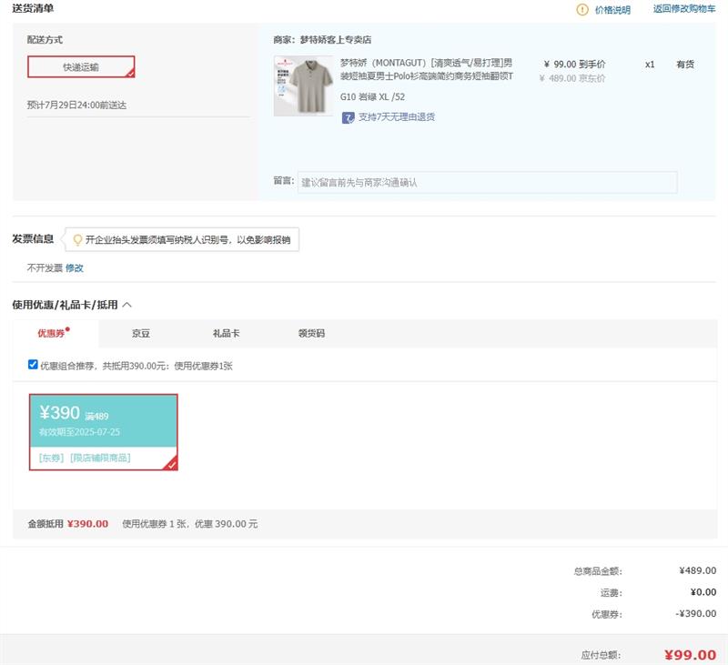Screen dimensions: 728x665
Task: Uncheck the 优惠组合推荐 checkbox
Action: click(x=33, y=365)
